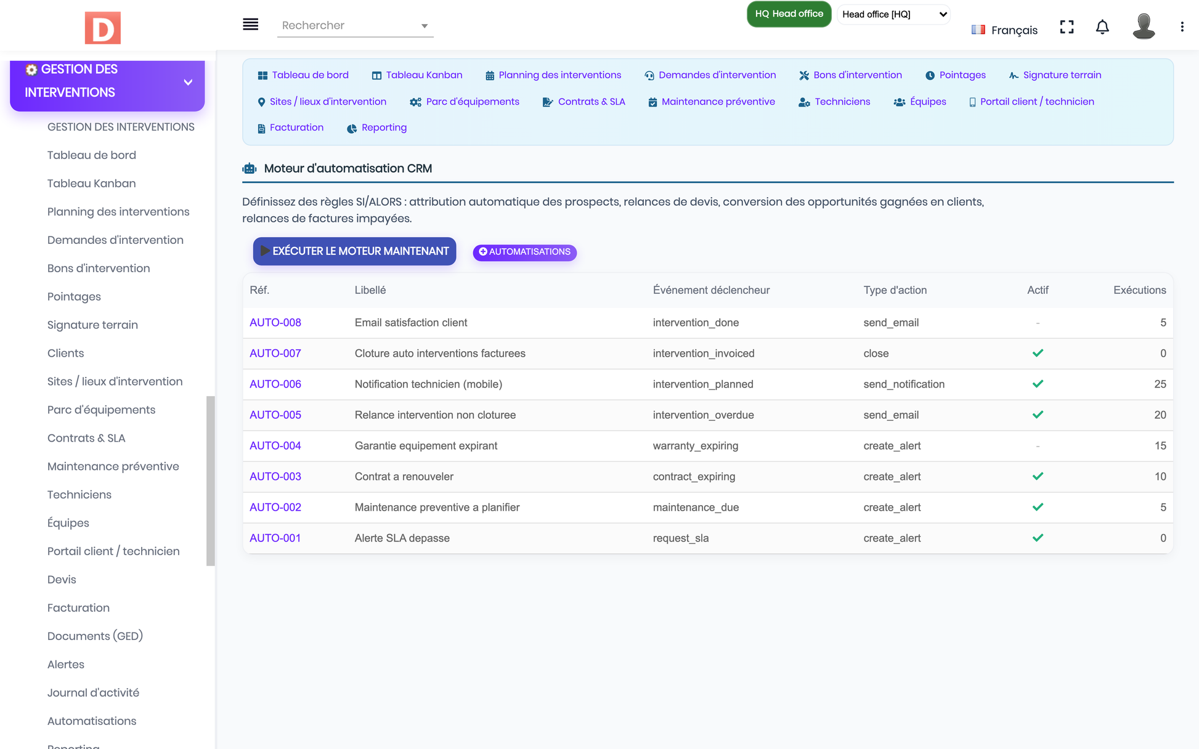The image size is (1199, 749).
Task: Click the active checkmark for AUTO-005
Action: pos(1038,415)
